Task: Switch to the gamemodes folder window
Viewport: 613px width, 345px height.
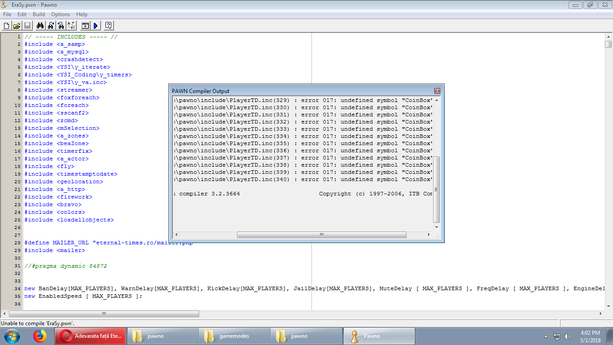Action: tap(234, 336)
